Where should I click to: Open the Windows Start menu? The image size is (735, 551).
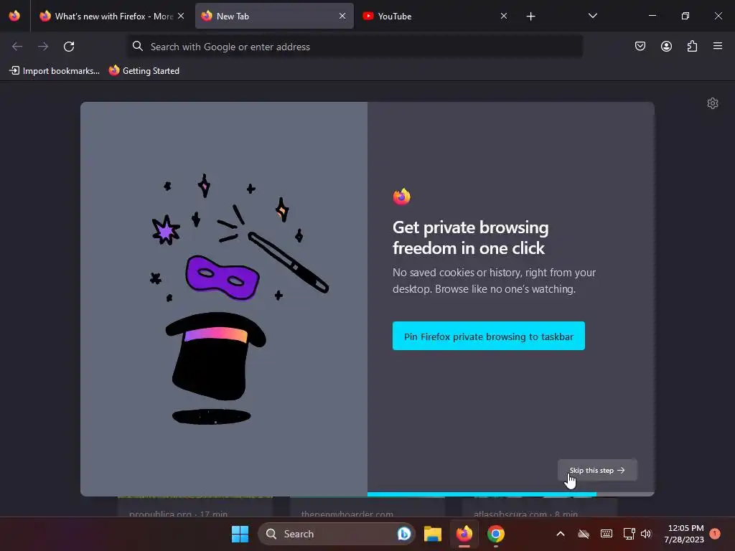tap(240, 534)
